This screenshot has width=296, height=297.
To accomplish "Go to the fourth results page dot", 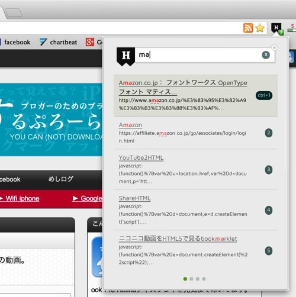I will point(204,279).
